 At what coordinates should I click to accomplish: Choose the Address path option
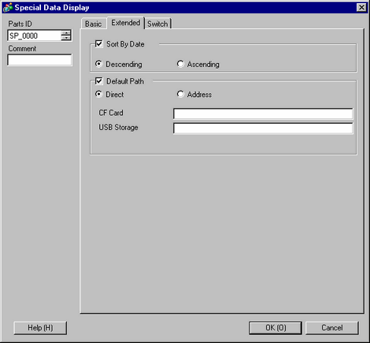click(180, 94)
